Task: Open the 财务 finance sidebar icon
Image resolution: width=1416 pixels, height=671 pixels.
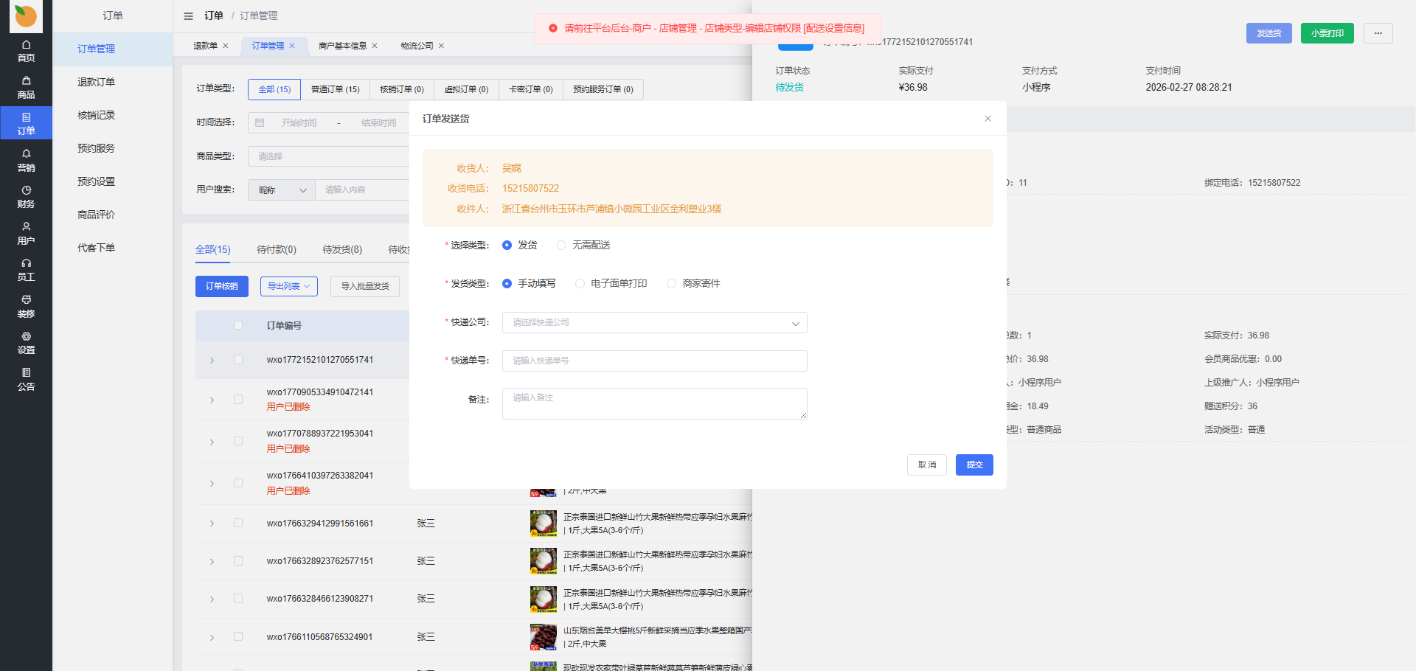Action: coord(26,197)
